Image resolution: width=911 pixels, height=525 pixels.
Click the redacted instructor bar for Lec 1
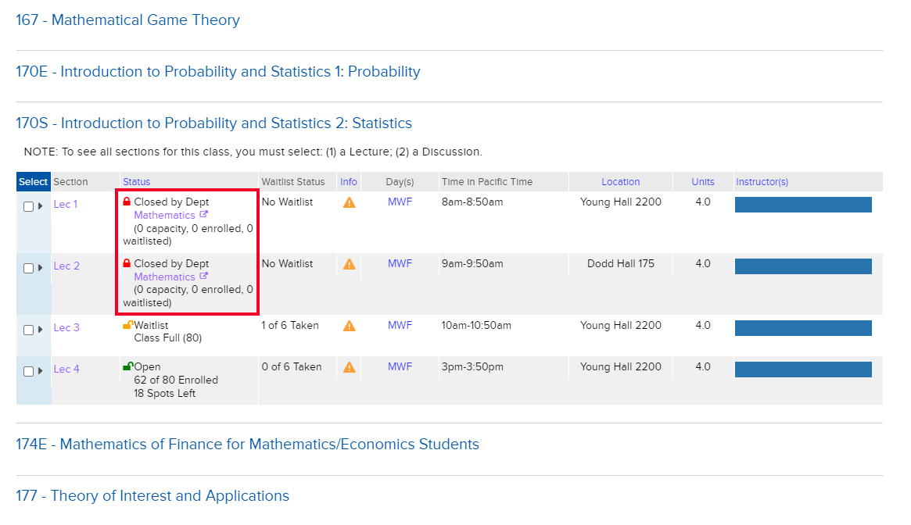(x=804, y=205)
